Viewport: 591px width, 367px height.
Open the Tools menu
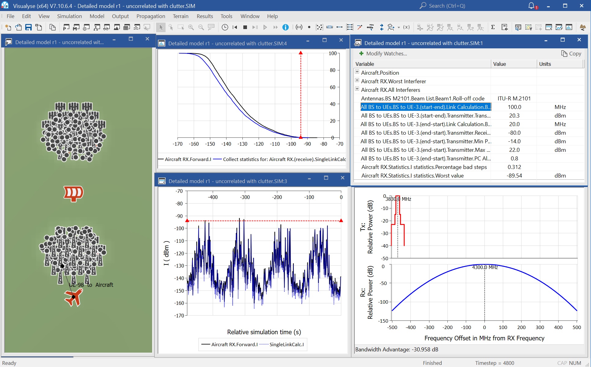tap(226, 16)
